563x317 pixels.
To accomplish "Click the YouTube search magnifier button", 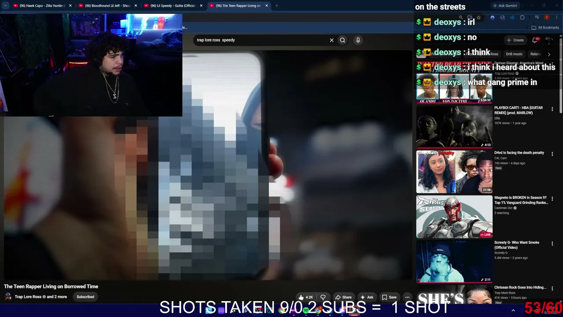I will click(x=343, y=40).
